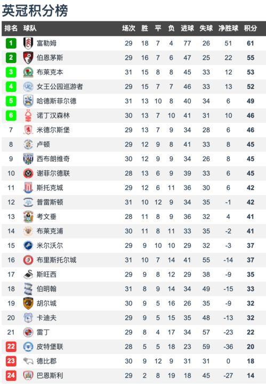The height and width of the screenshot is (384, 266).
Task: Sort by 净胜球 column header
Action: [x=228, y=28]
